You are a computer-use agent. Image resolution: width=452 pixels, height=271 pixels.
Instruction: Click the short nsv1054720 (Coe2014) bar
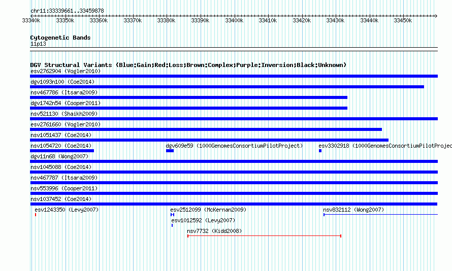[62, 151]
